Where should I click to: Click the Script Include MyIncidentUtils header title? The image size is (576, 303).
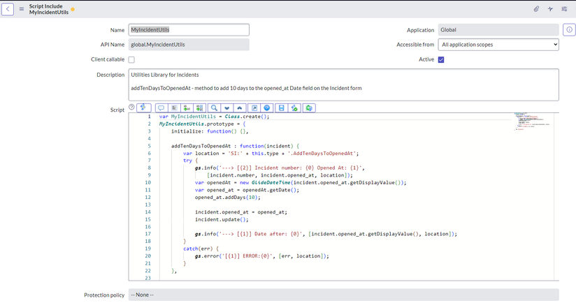49,9
